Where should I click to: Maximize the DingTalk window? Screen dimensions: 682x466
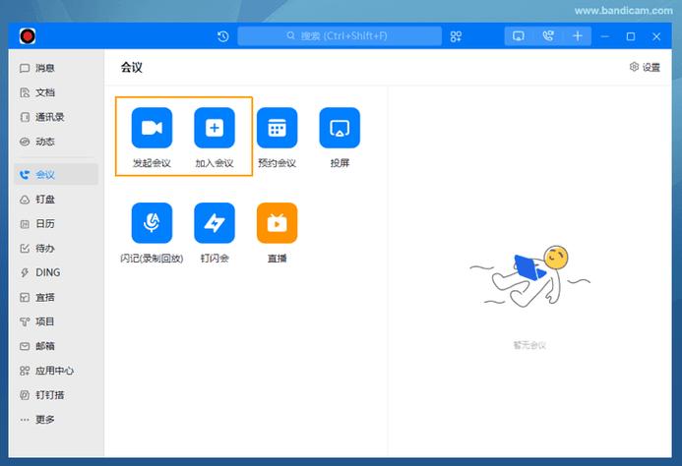(630, 36)
